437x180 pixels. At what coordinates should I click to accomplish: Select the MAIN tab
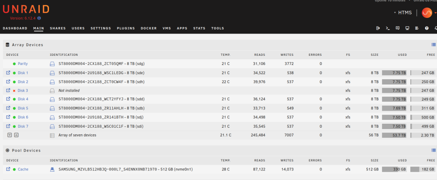[38, 28]
